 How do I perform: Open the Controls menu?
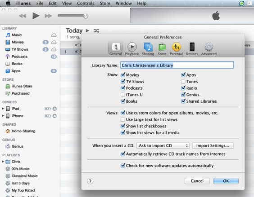point(86,3)
